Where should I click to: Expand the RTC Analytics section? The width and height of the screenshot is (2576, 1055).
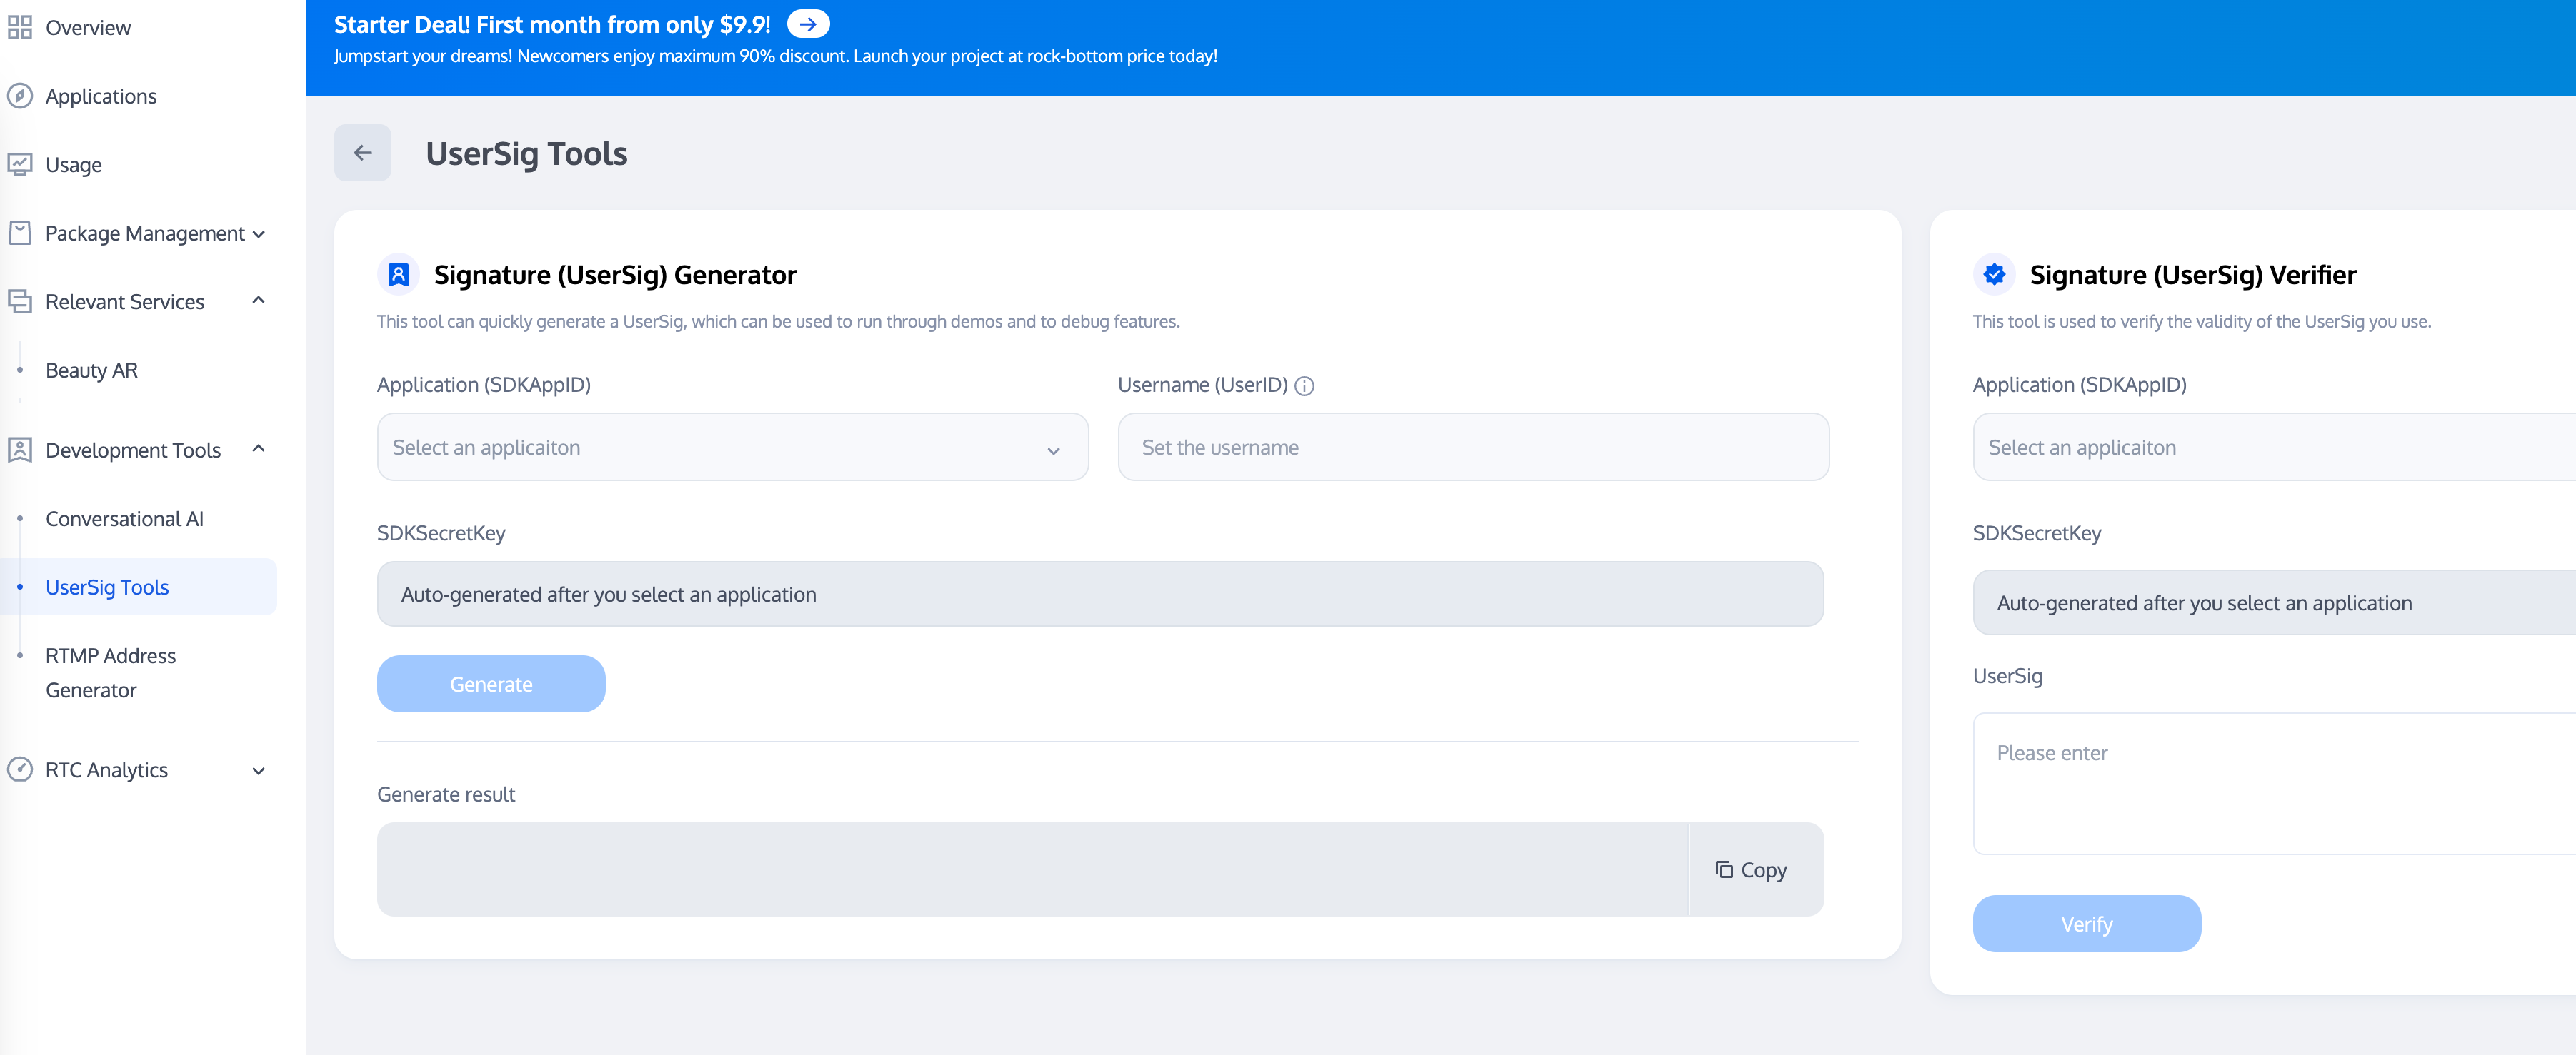(258, 770)
